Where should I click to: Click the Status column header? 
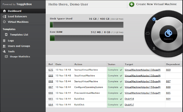[111, 64]
